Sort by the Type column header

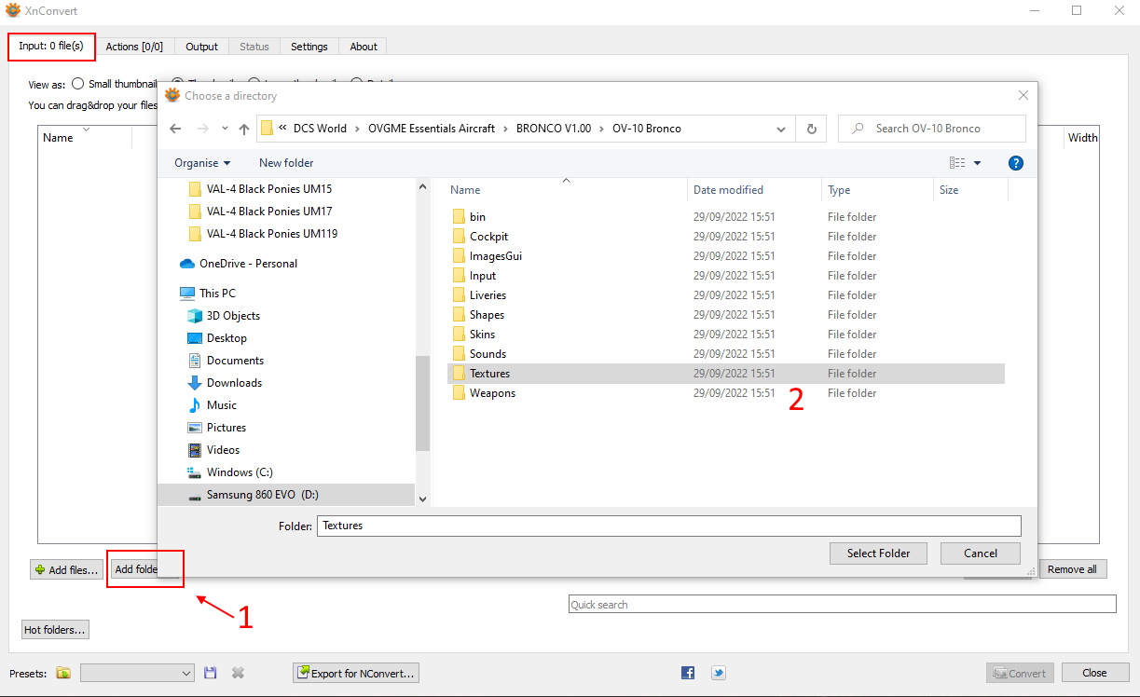point(877,190)
